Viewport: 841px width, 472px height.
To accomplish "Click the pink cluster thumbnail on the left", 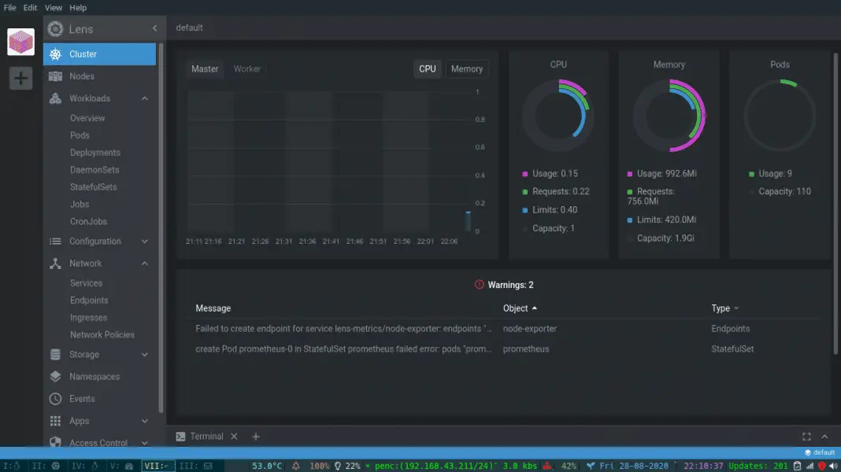I will pos(20,42).
